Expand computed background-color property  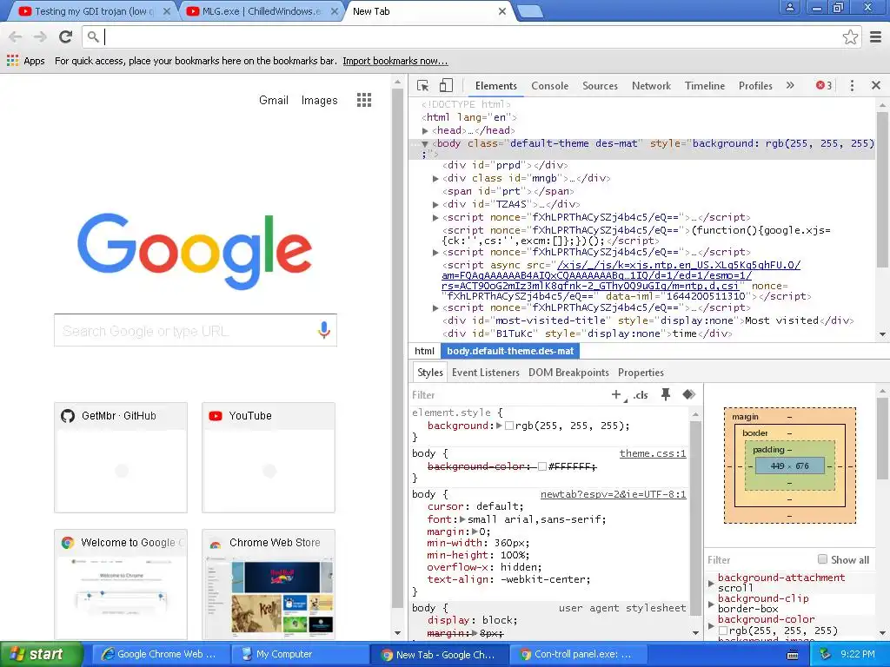pyautogui.click(x=711, y=625)
